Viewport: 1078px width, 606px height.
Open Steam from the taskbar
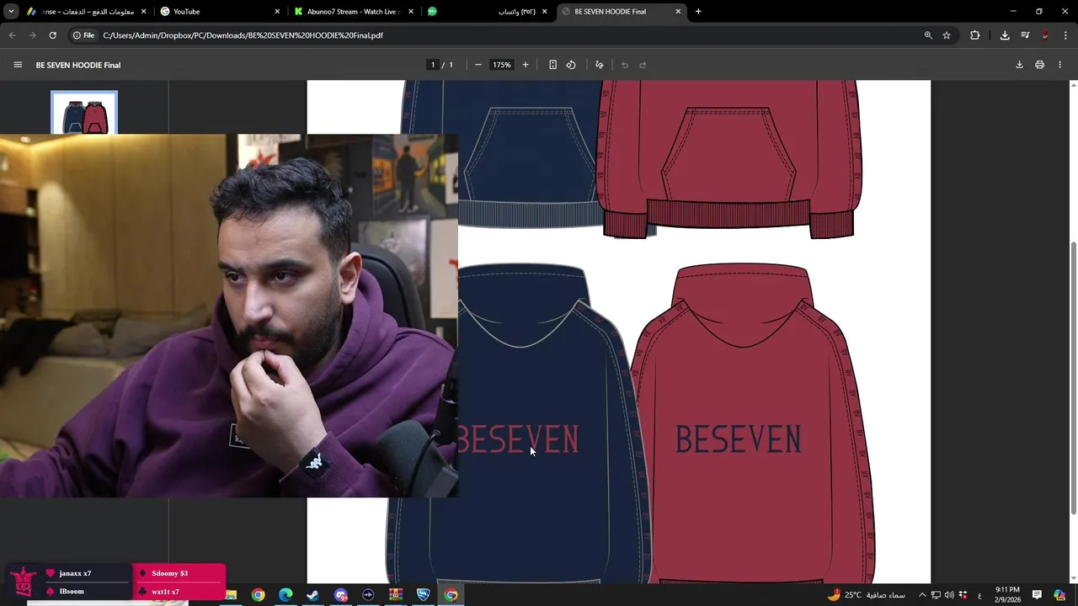tap(312, 595)
